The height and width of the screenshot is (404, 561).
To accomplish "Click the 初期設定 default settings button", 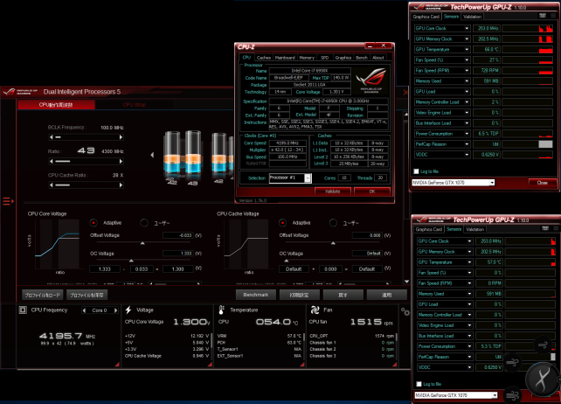I will (300, 295).
